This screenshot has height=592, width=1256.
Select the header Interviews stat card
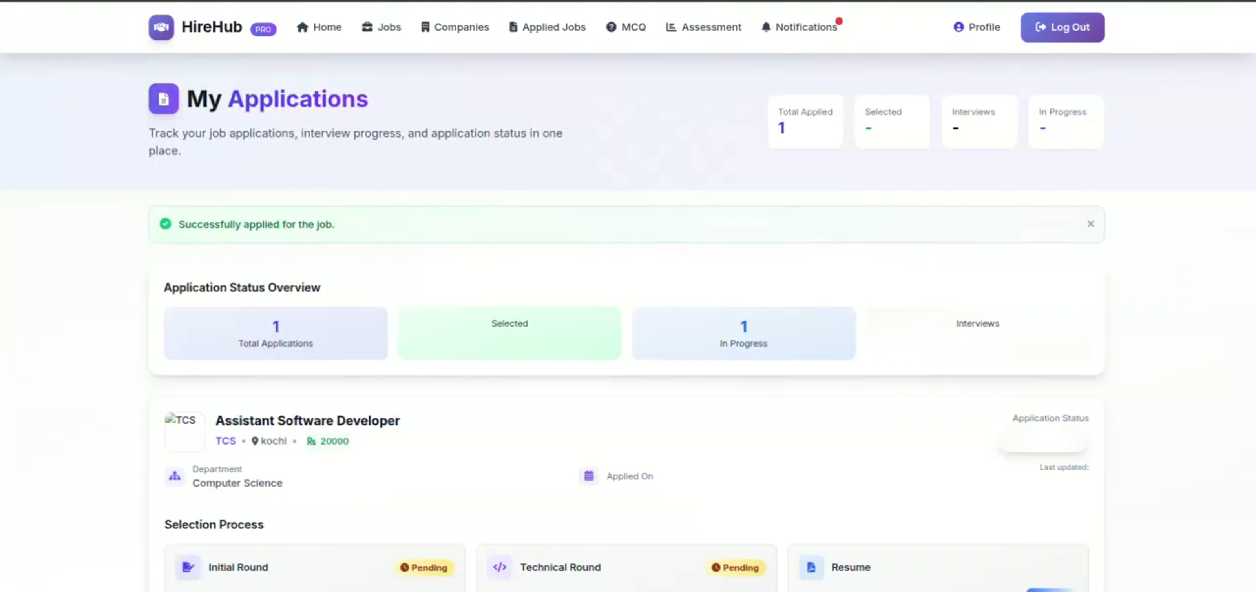(x=980, y=122)
